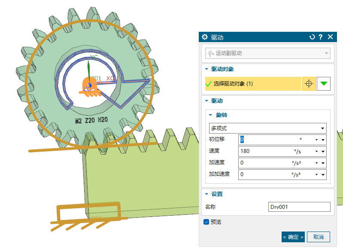Image resolution: width=343 pixels, height=250 pixels.
Task: Open help with the question mark icon
Action: pos(321,37)
